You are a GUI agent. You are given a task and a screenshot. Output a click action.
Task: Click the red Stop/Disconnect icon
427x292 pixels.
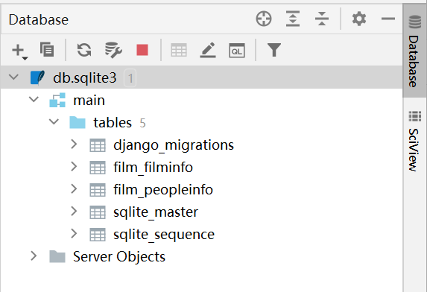coord(142,50)
